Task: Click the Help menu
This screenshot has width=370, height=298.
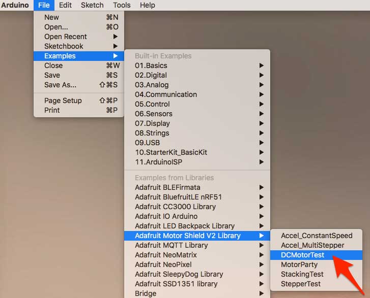Action: click(147, 5)
